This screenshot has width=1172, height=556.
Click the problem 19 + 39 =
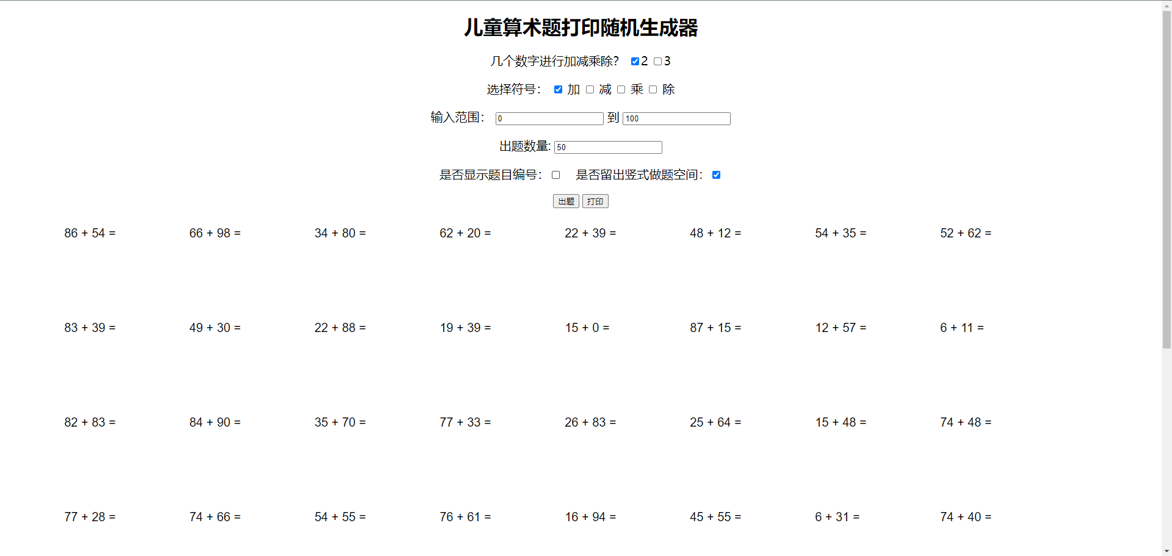pos(465,328)
